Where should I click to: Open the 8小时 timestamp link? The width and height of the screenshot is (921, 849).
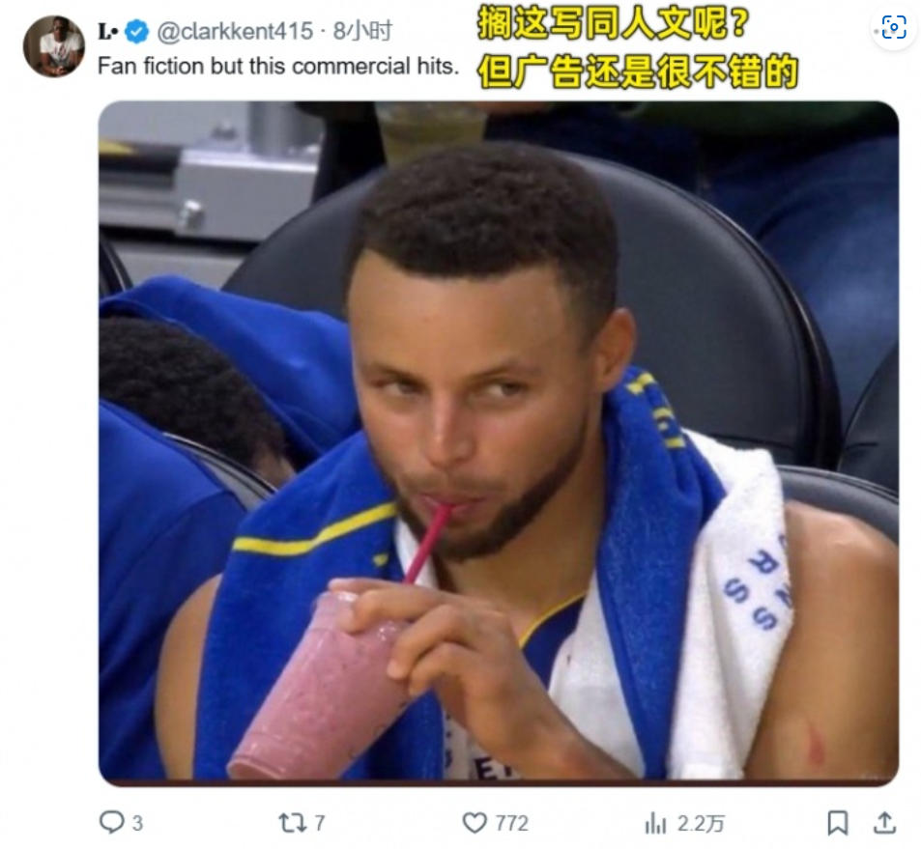point(362,31)
